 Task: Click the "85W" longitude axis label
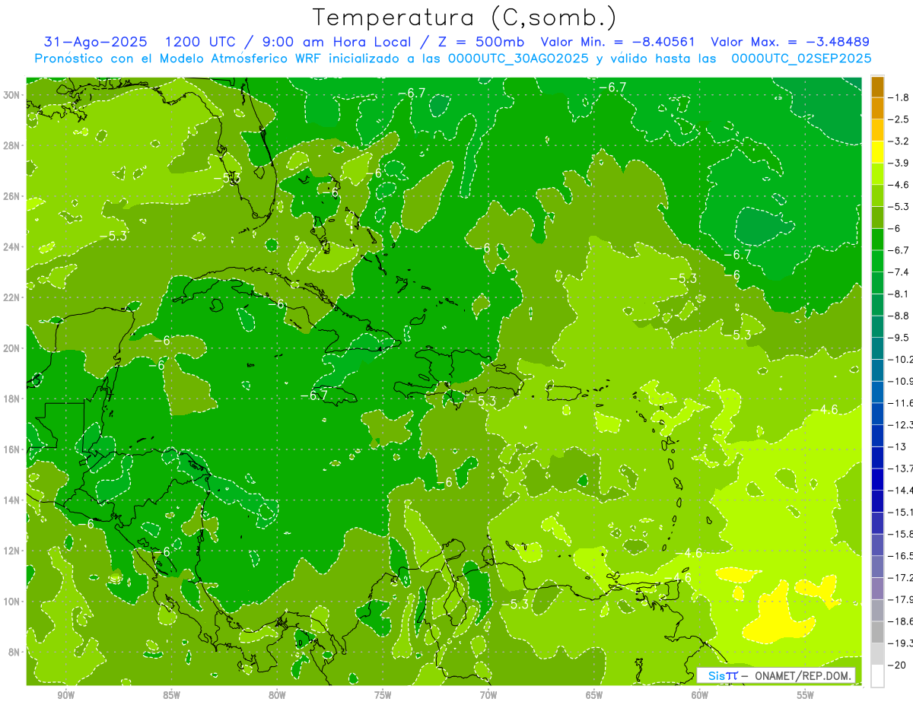(x=171, y=695)
